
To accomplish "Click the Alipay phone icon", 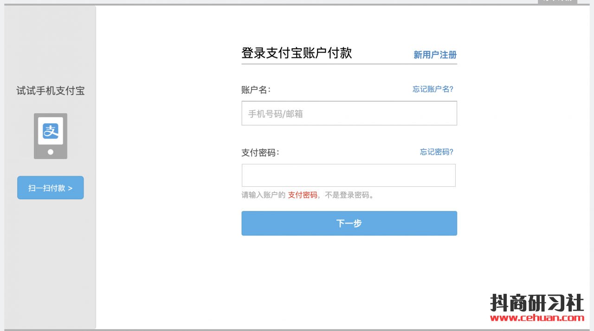I will 51,136.
